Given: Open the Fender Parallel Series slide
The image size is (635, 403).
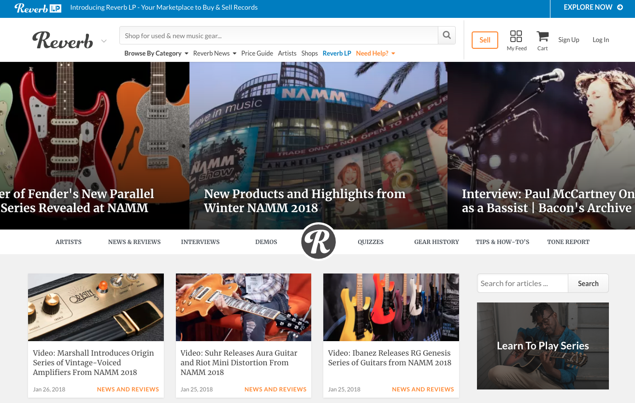Looking at the screenshot, I should click(95, 145).
